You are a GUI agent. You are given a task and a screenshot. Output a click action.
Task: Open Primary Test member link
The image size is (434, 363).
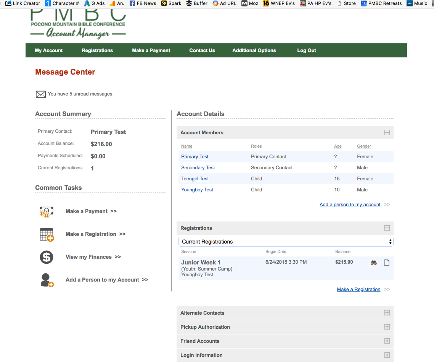(x=194, y=157)
